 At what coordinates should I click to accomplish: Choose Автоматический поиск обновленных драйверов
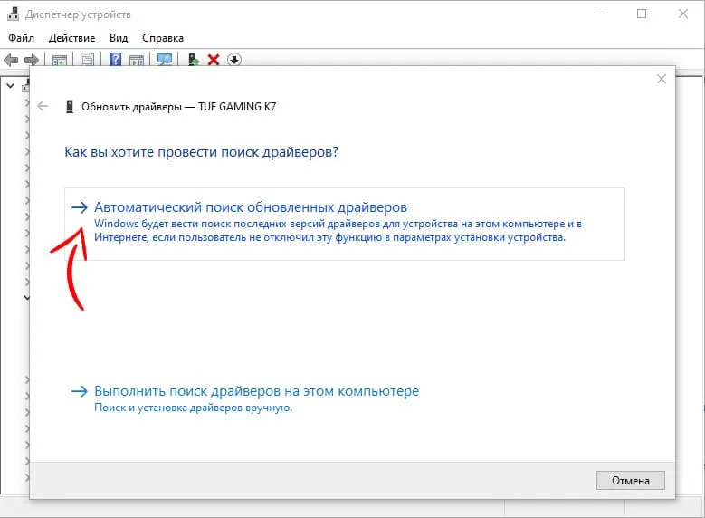[x=251, y=207]
